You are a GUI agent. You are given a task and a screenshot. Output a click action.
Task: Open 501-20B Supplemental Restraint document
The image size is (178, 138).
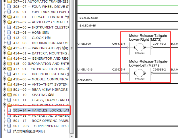tap(41, 126)
